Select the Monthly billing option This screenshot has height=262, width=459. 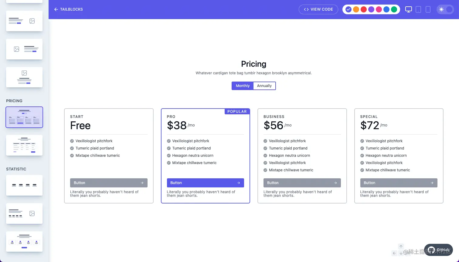(x=243, y=86)
